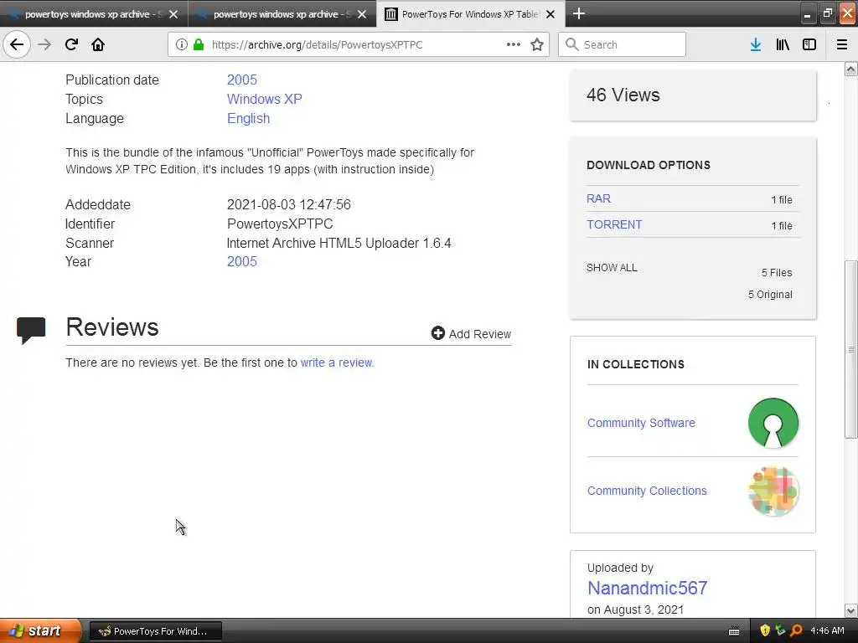Reload the current page

(71, 44)
